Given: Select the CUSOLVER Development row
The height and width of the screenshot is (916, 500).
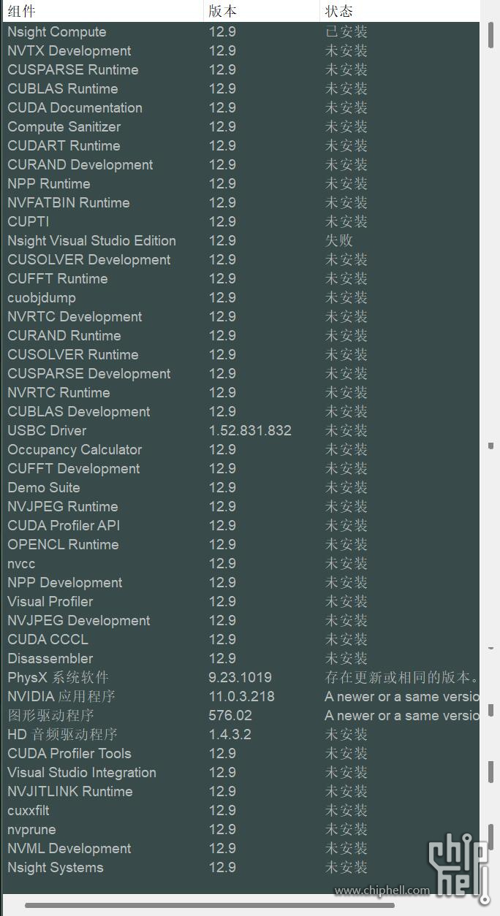Looking at the screenshot, I should [x=241, y=260].
